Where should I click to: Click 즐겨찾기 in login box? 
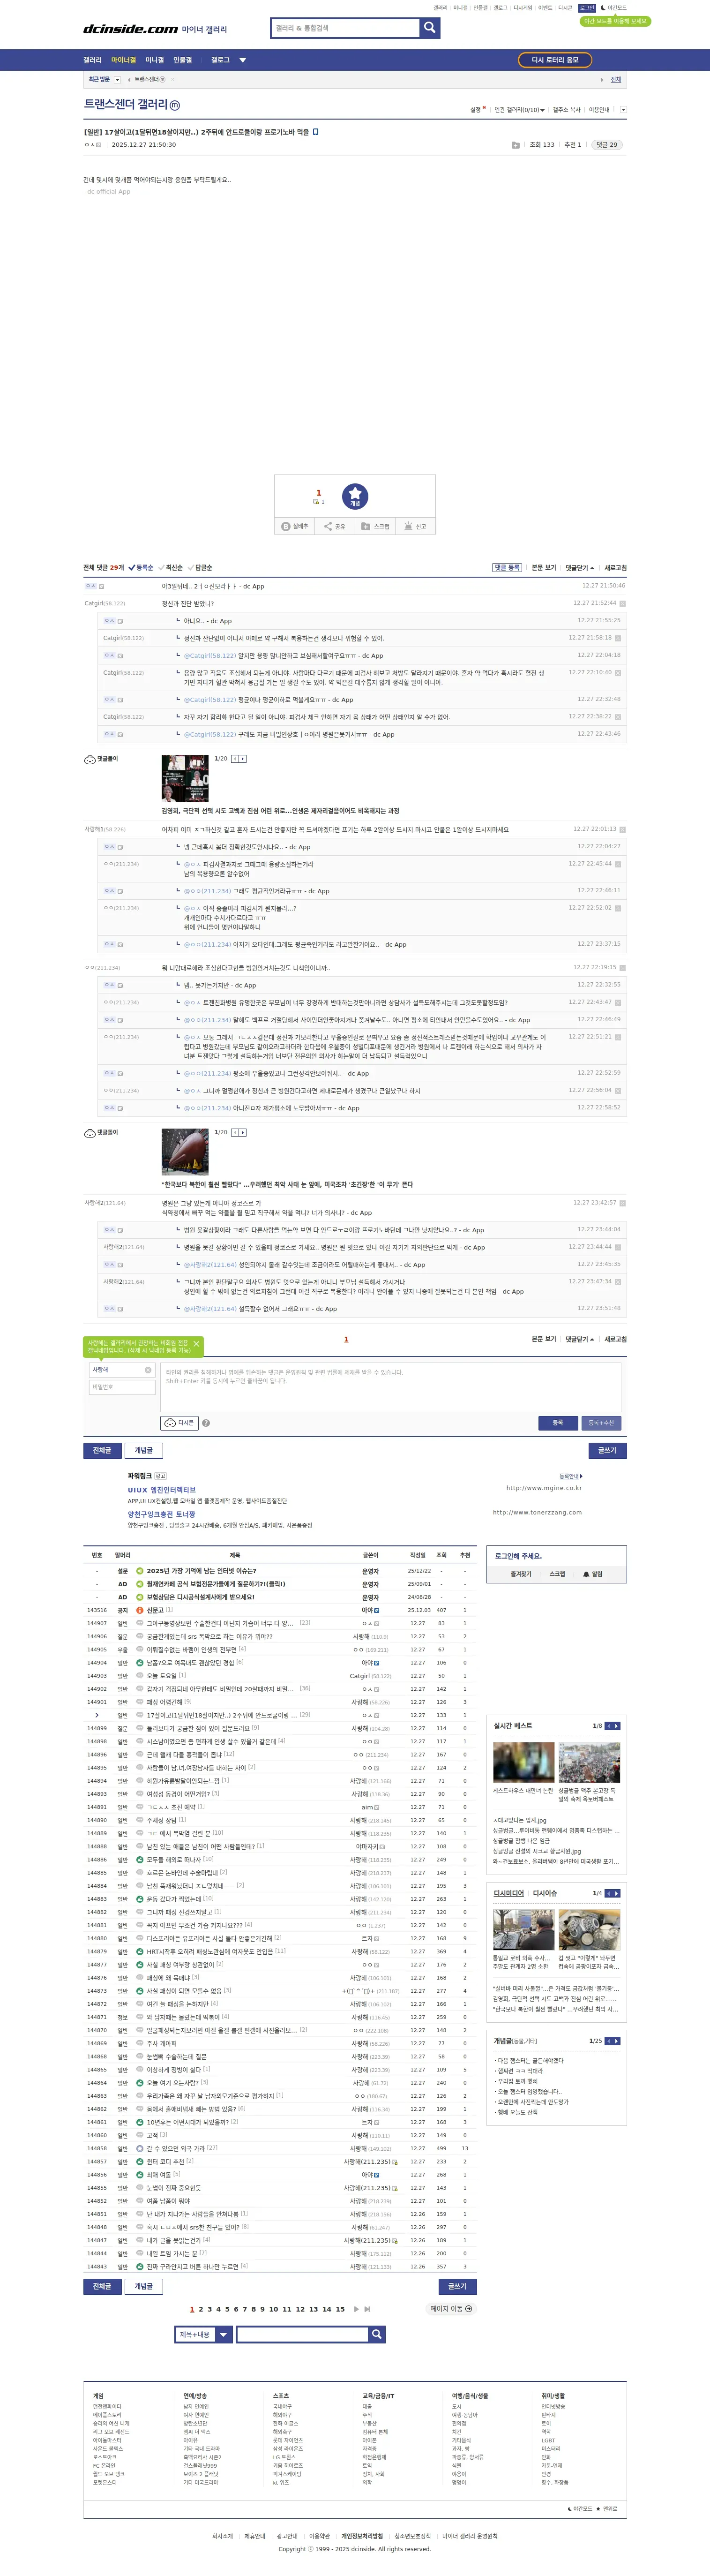click(x=521, y=1573)
